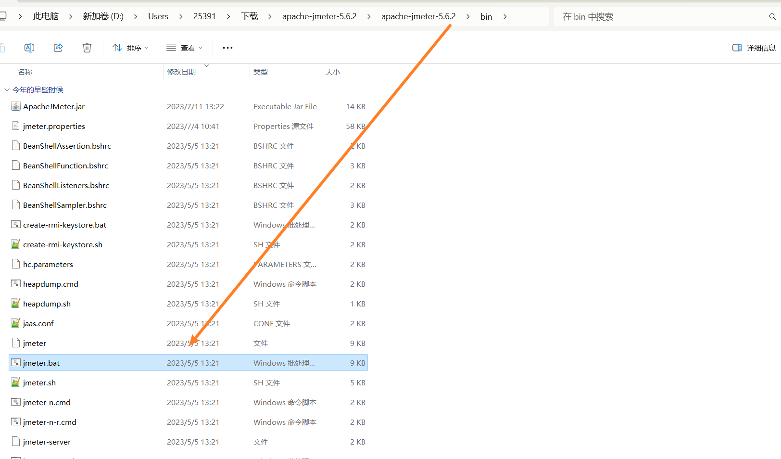This screenshot has height=459, width=781.
Task: Click file name text jmeter.bat
Action: click(41, 363)
